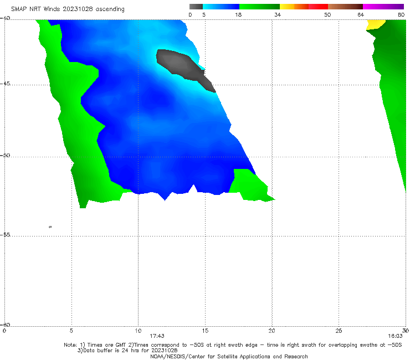Click the swath time label '17:43'

point(157,336)
